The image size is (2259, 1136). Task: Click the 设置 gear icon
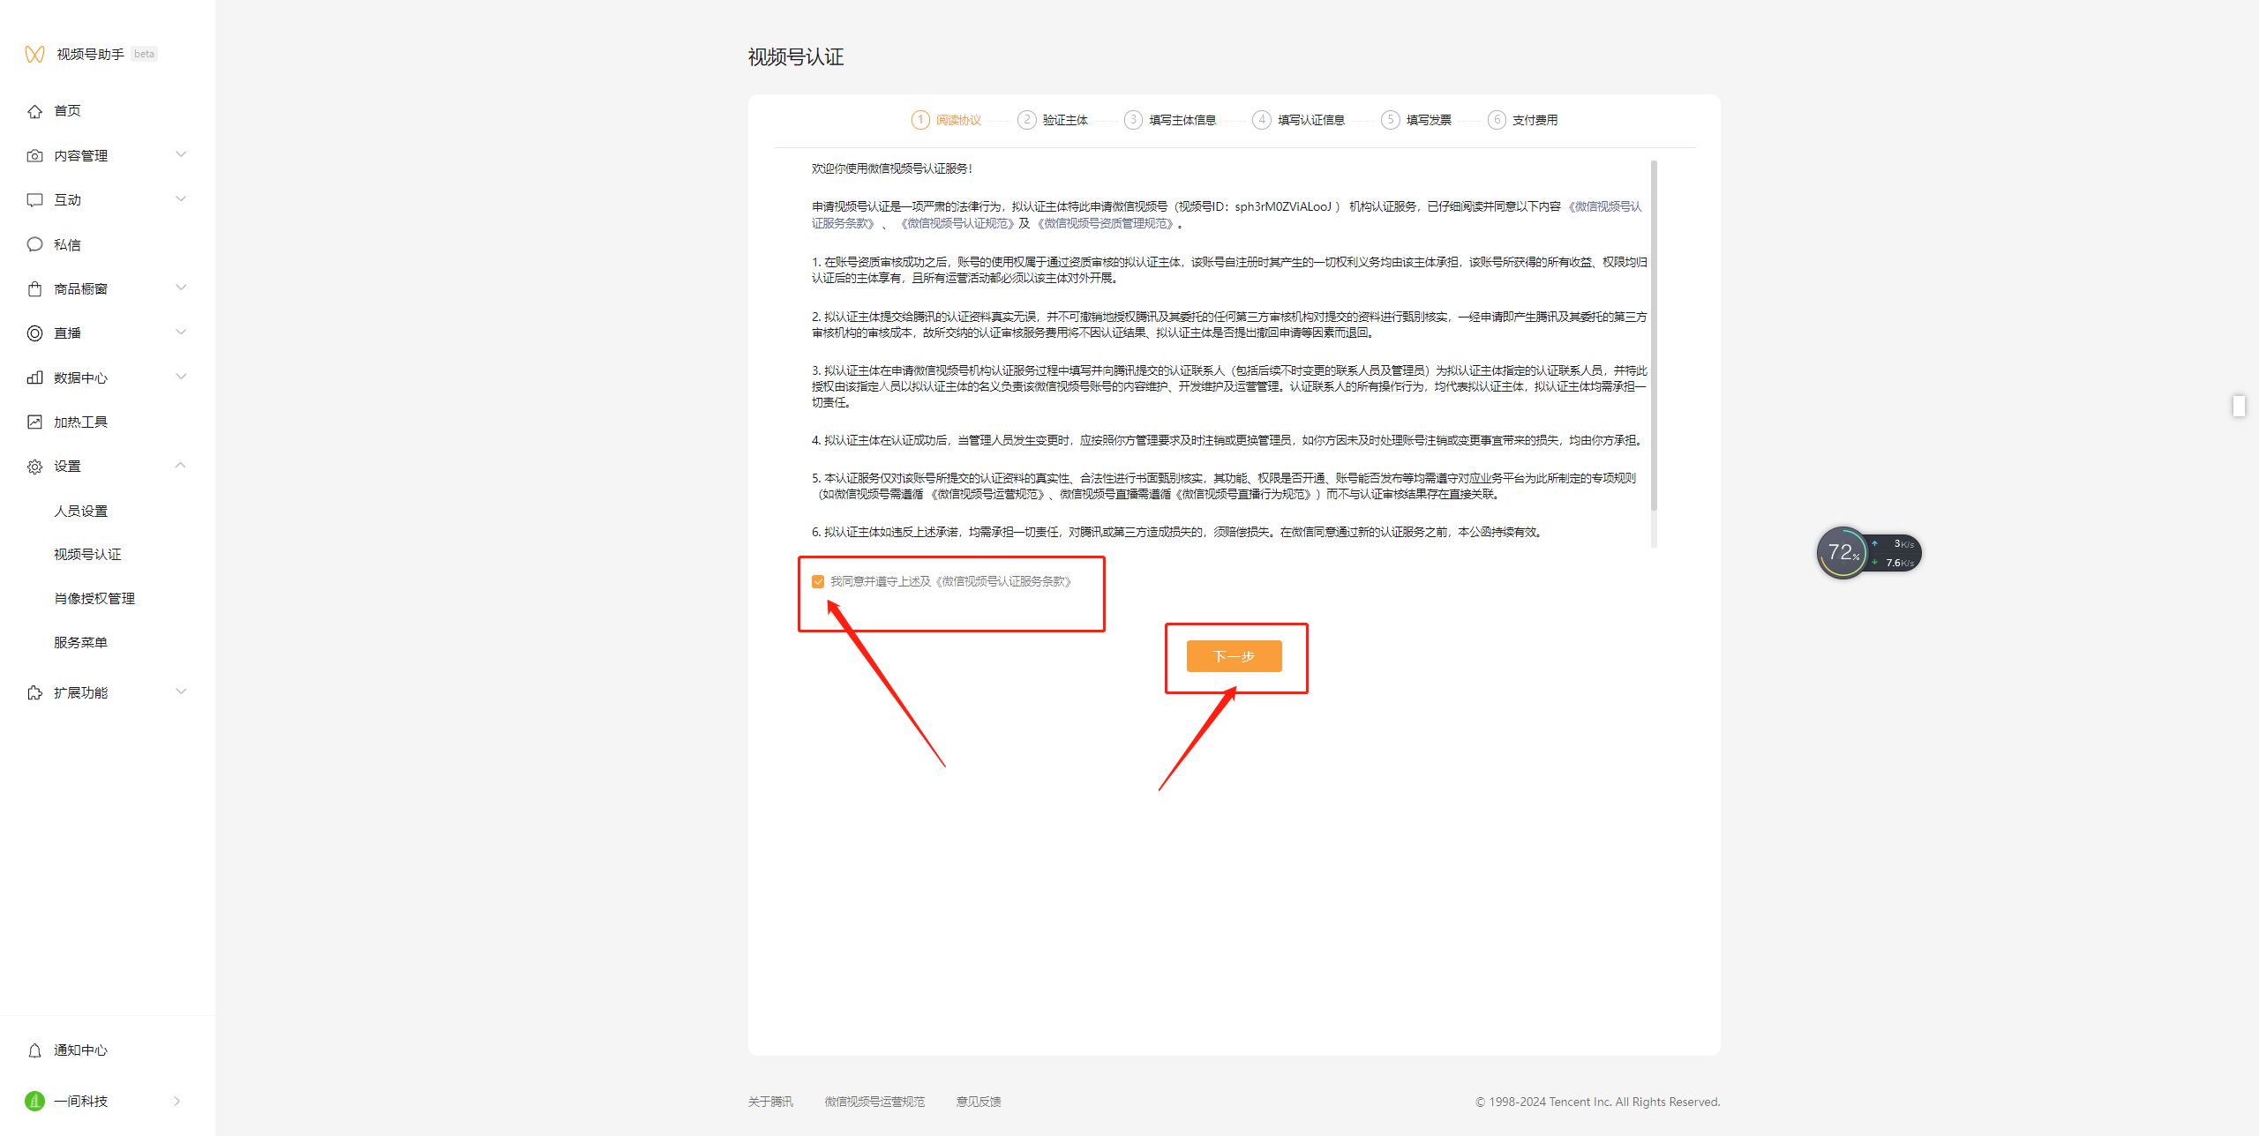(34, 467)
